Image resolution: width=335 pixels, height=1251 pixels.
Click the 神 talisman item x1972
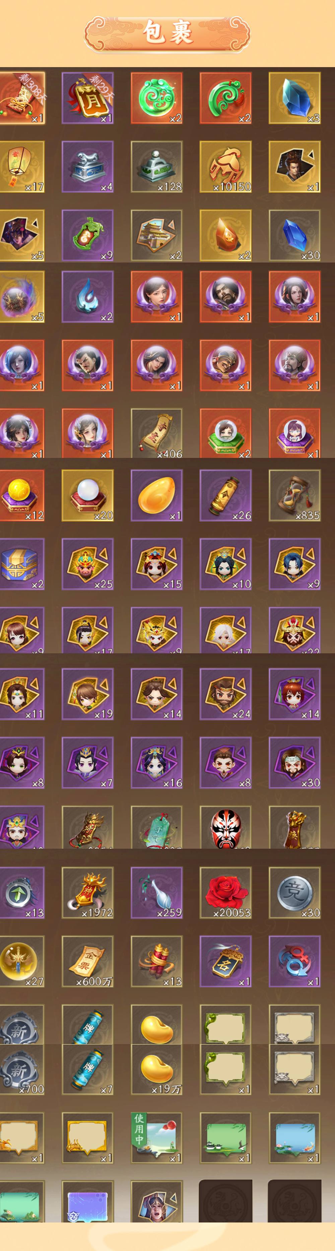coord(88,893)
